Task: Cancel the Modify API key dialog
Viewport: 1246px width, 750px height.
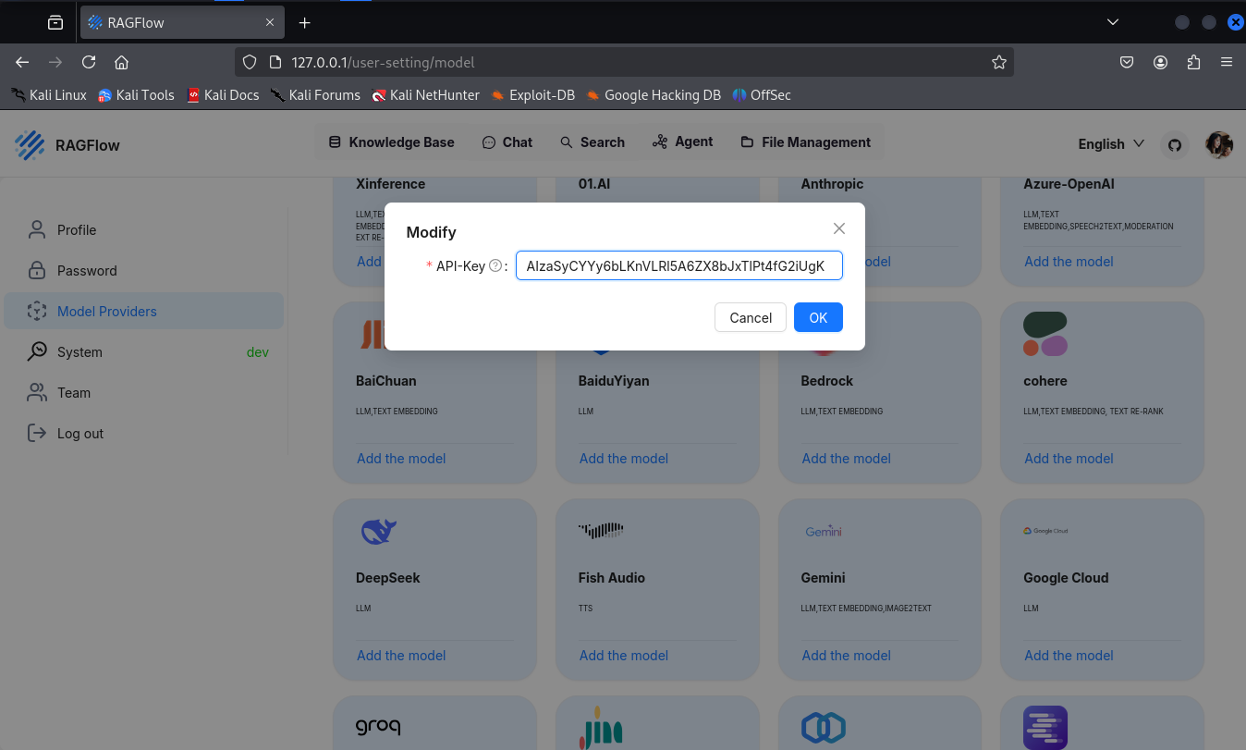Action: [750, 317]
